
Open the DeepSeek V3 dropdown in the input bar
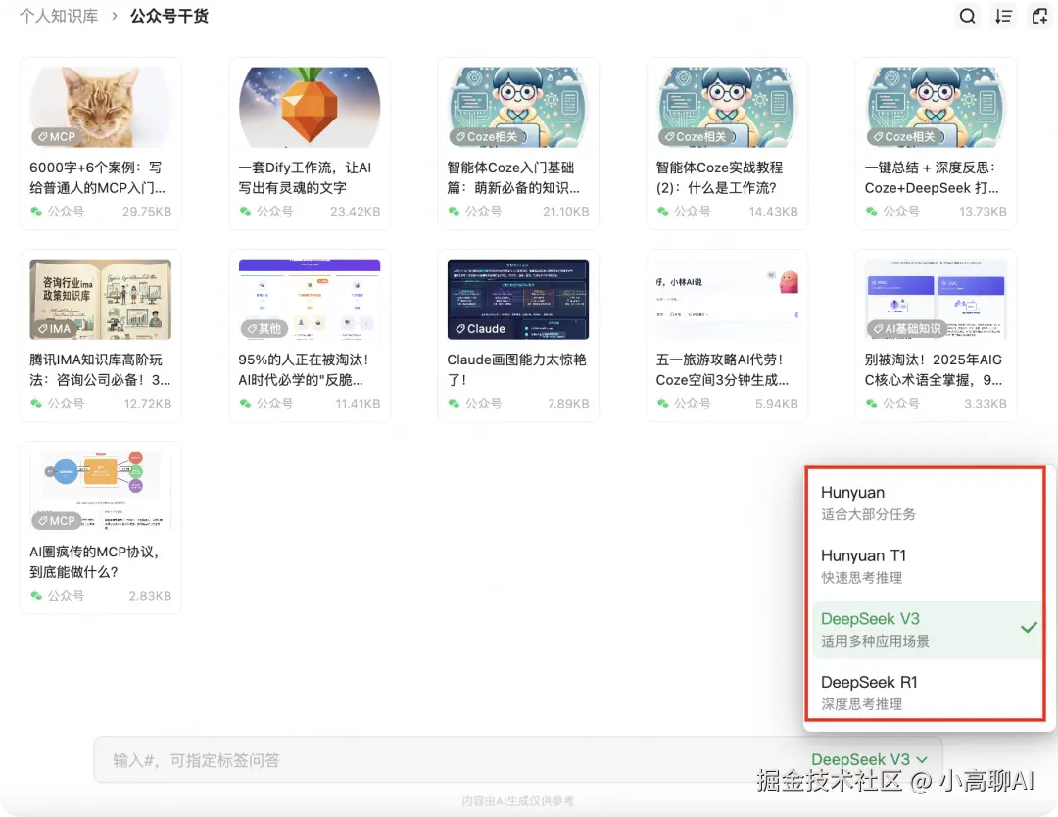tap(869, 758)
